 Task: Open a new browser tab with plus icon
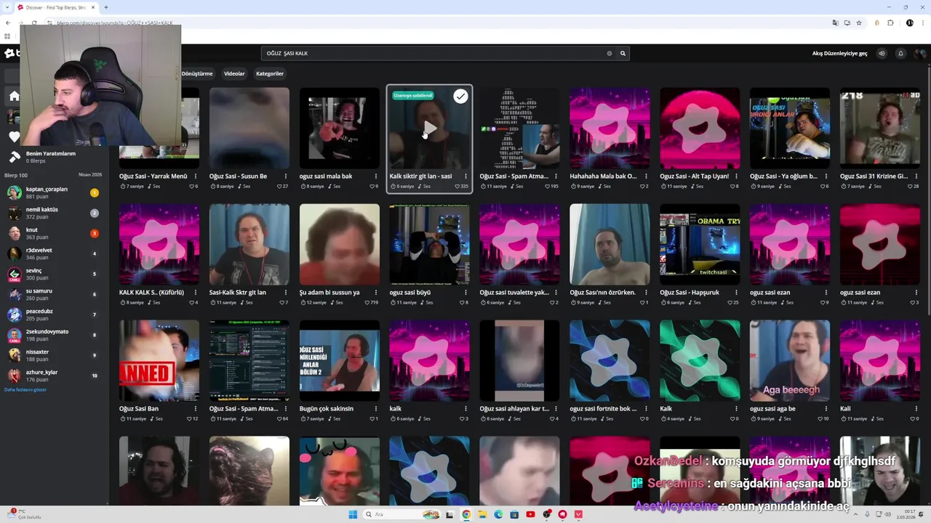(106, 7)
